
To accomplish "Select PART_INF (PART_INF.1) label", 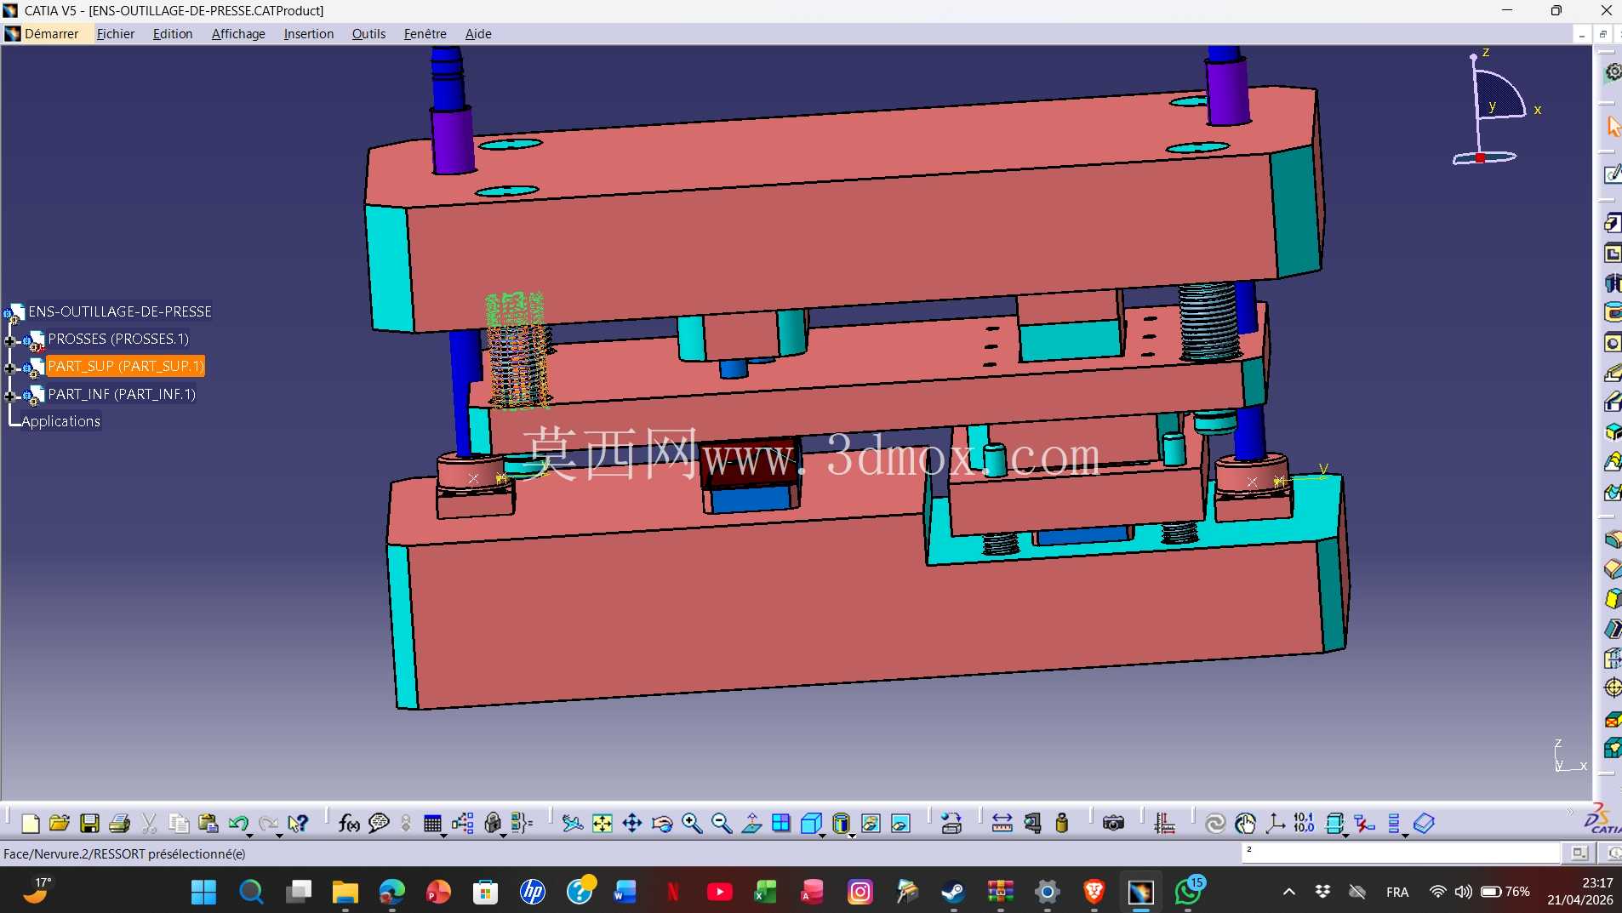I will coord(122,394).
